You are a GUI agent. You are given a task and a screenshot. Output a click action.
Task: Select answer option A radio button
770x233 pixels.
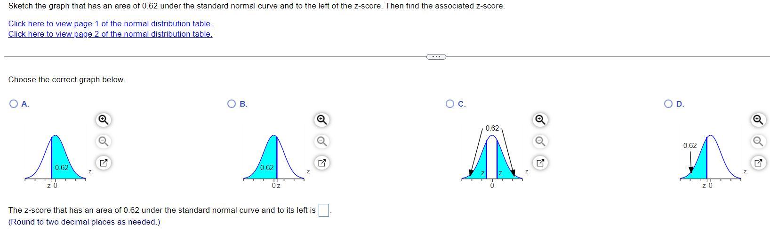pos(14,104)
